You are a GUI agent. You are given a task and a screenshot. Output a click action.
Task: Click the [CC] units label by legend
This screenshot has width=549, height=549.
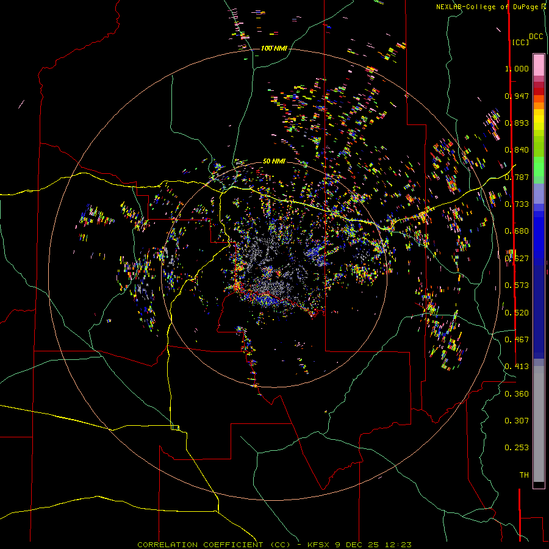pyautogui.click(x=520, y=42)
